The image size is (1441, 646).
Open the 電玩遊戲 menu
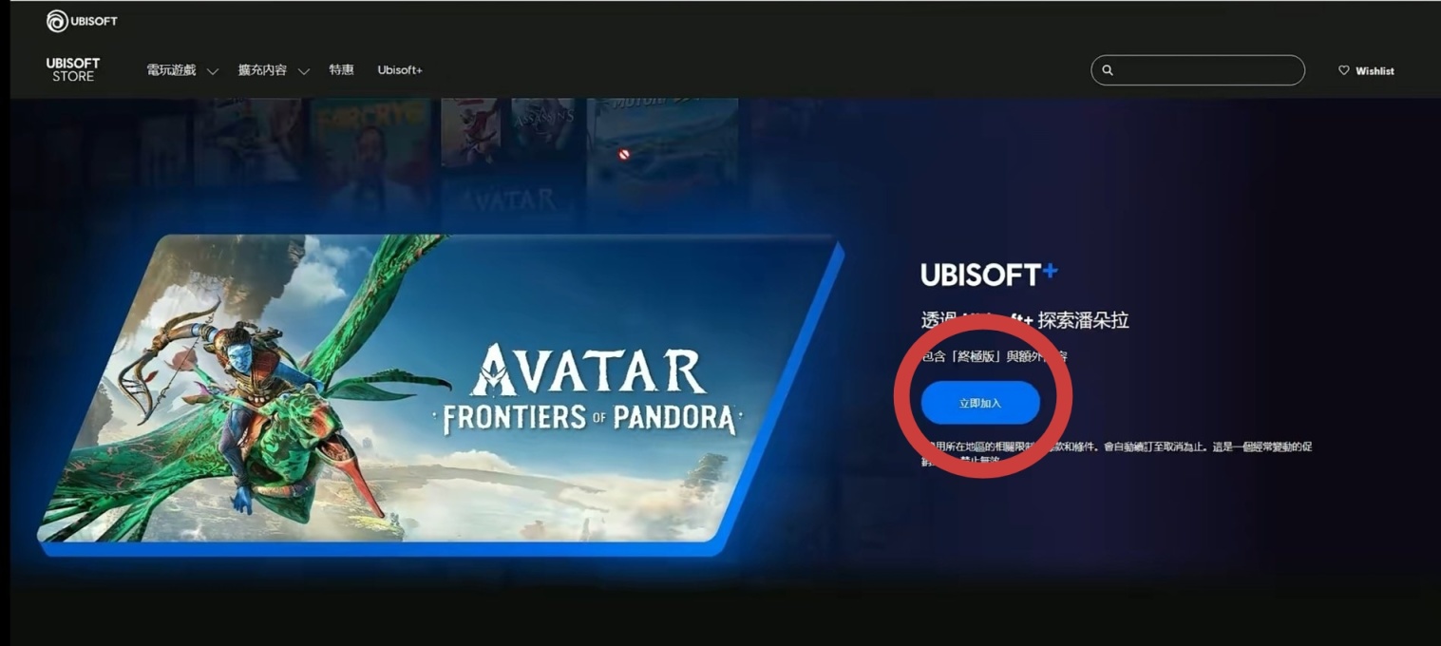pyautogui.click(x=171, y=70)
